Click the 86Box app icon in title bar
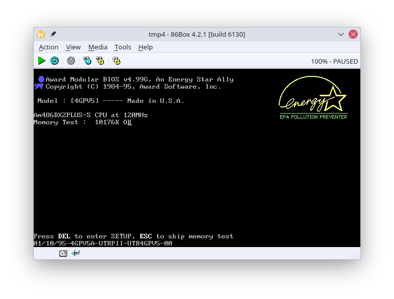 coord(41,34)
